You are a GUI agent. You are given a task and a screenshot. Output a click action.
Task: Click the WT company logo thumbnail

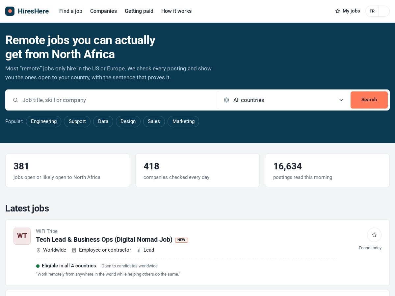point(22,236)
